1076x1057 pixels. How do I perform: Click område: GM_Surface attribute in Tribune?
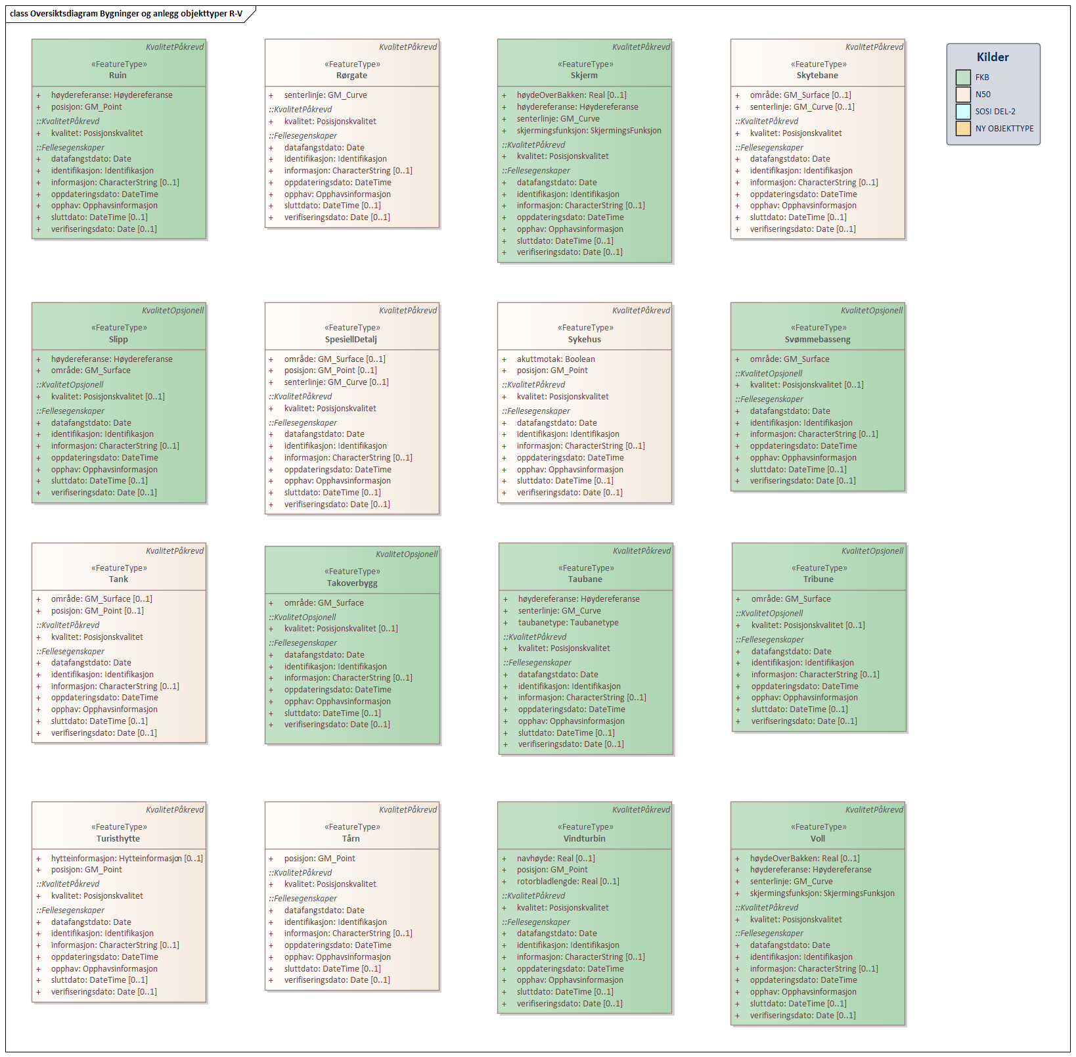791,599
